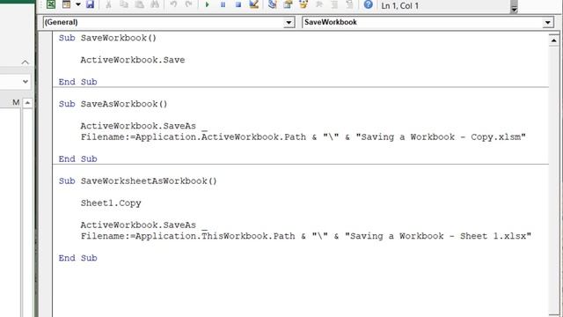Image resolution: width=563 pixels, height=317 pixels.
Task: Open the left panel dropdown chevron
Action: click(x=26, y=81)
